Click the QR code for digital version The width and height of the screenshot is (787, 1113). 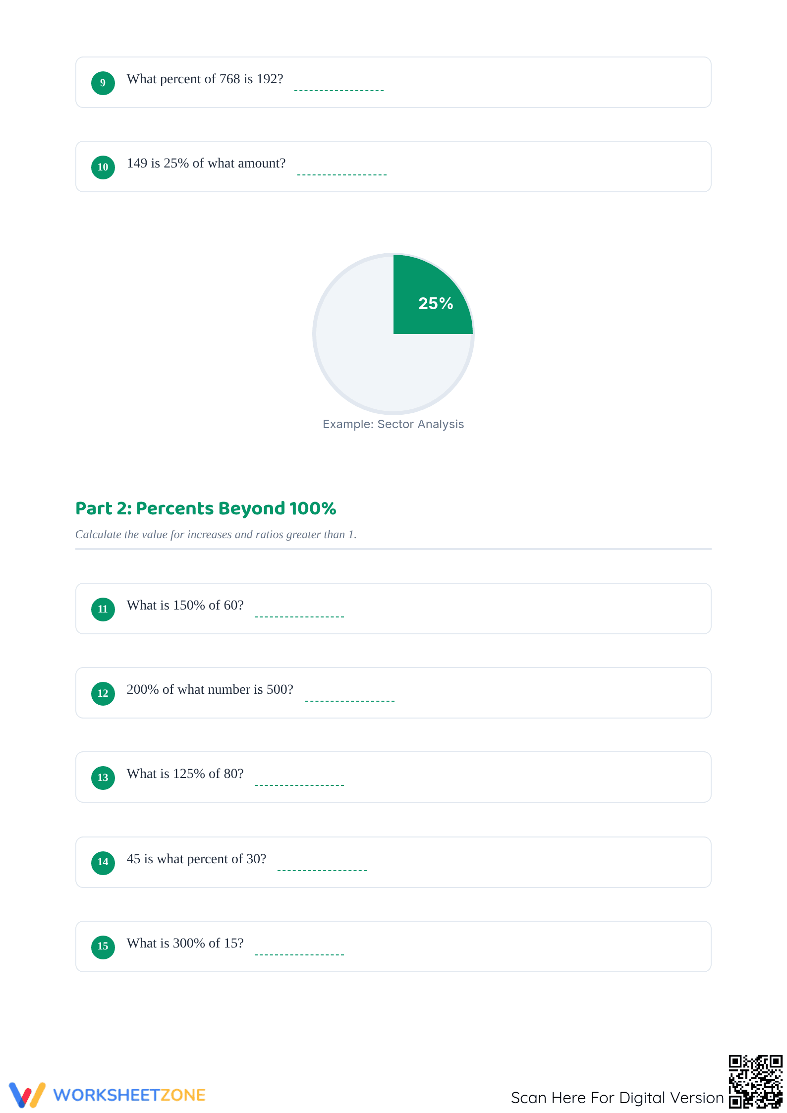(x=755, y=1081)
